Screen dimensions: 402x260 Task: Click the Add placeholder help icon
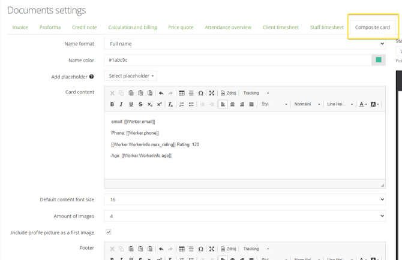[x=91, y=77]
